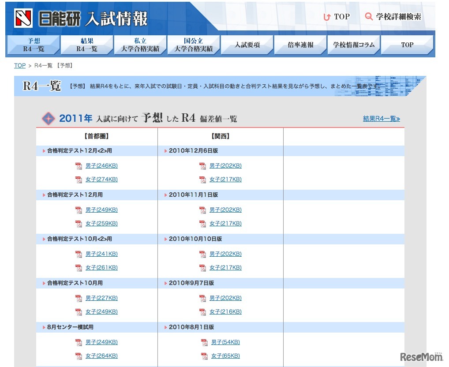Image resolution: width=449 pixels, height=367 pixels.
Task: Click PDF icon beside 女子(274KB)
Action: point(79,180)
